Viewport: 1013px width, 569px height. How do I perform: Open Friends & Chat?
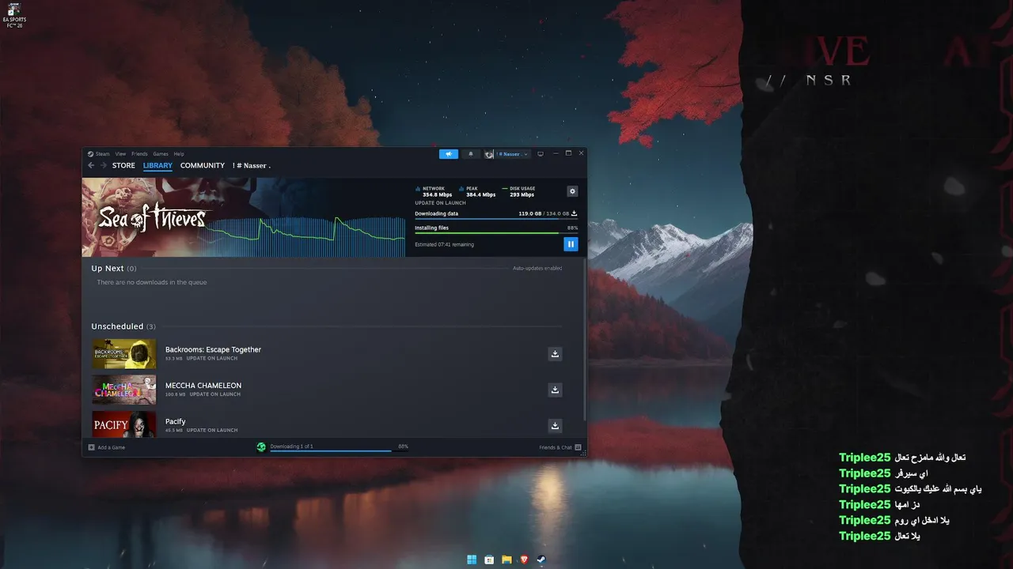point(556,447)
